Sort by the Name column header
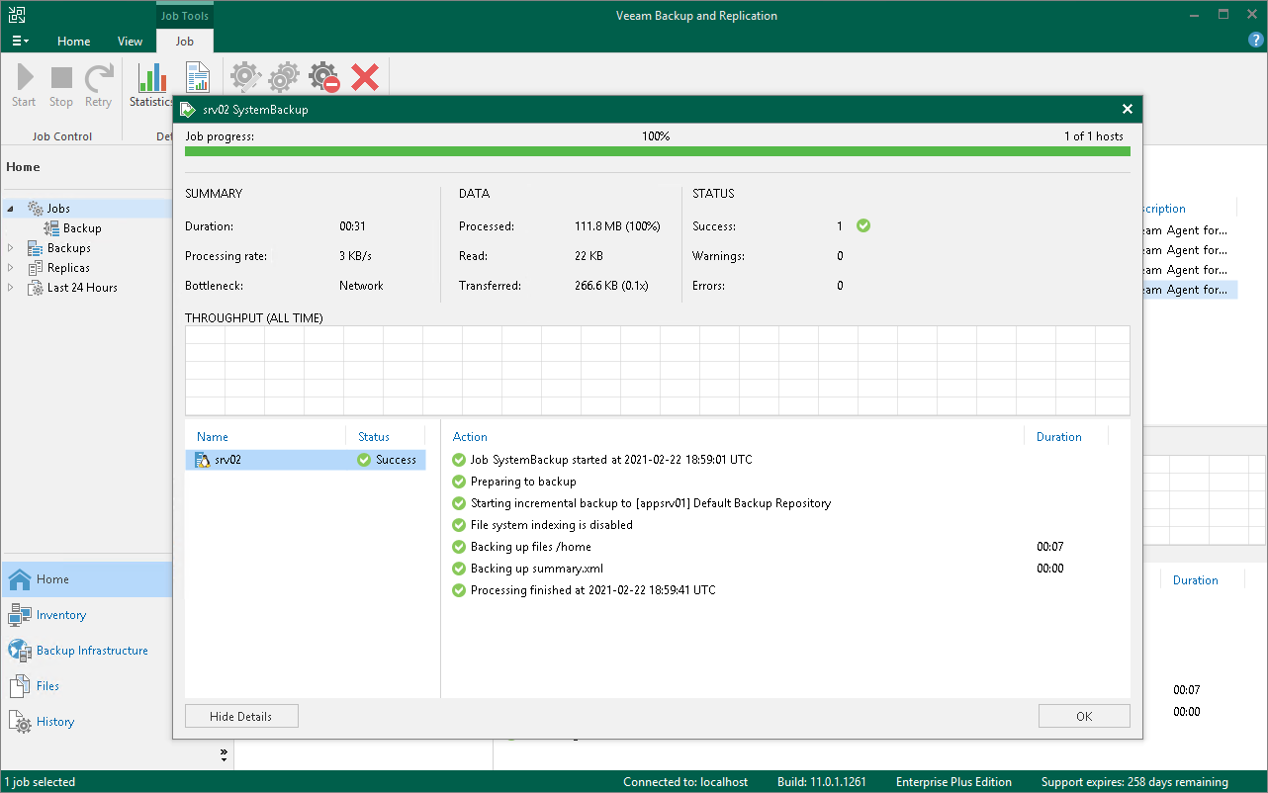The width and height of the screenshot is (1268, 793). [x=213, y=437]
